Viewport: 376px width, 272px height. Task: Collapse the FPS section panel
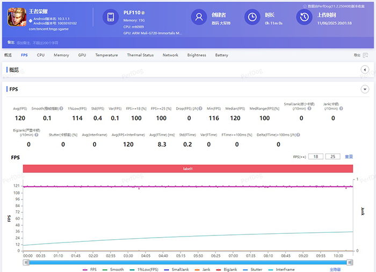click(365, 89)
